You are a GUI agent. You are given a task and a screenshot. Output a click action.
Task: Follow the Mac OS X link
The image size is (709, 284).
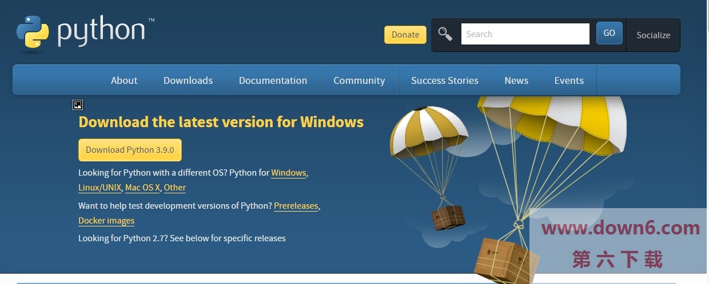[x=142, y=187]
